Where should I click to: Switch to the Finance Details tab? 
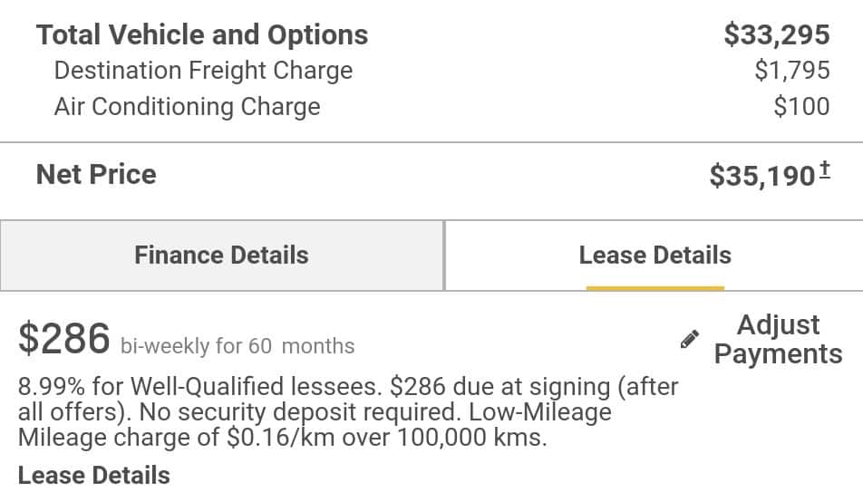coord(221,255)
